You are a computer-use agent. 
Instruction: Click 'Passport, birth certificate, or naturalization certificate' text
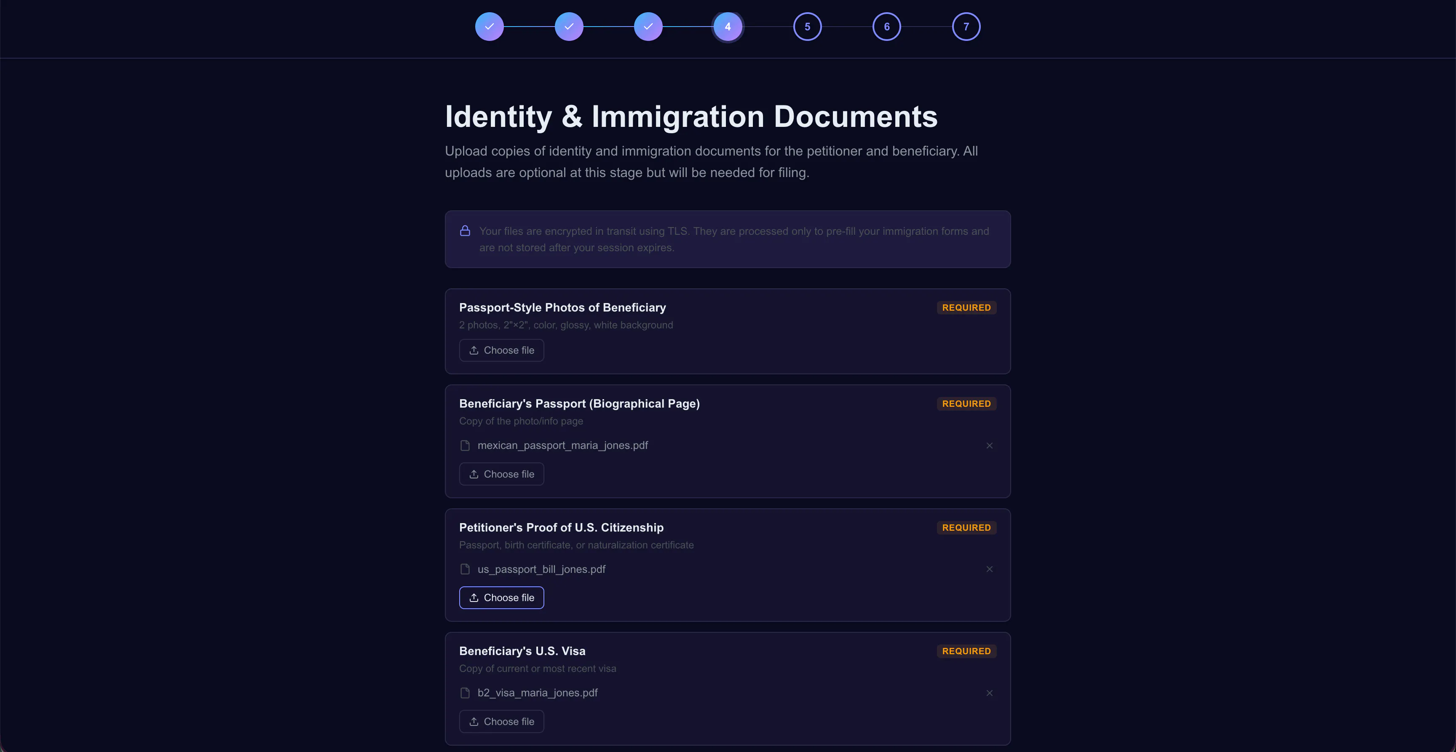[x=576, y=545]
